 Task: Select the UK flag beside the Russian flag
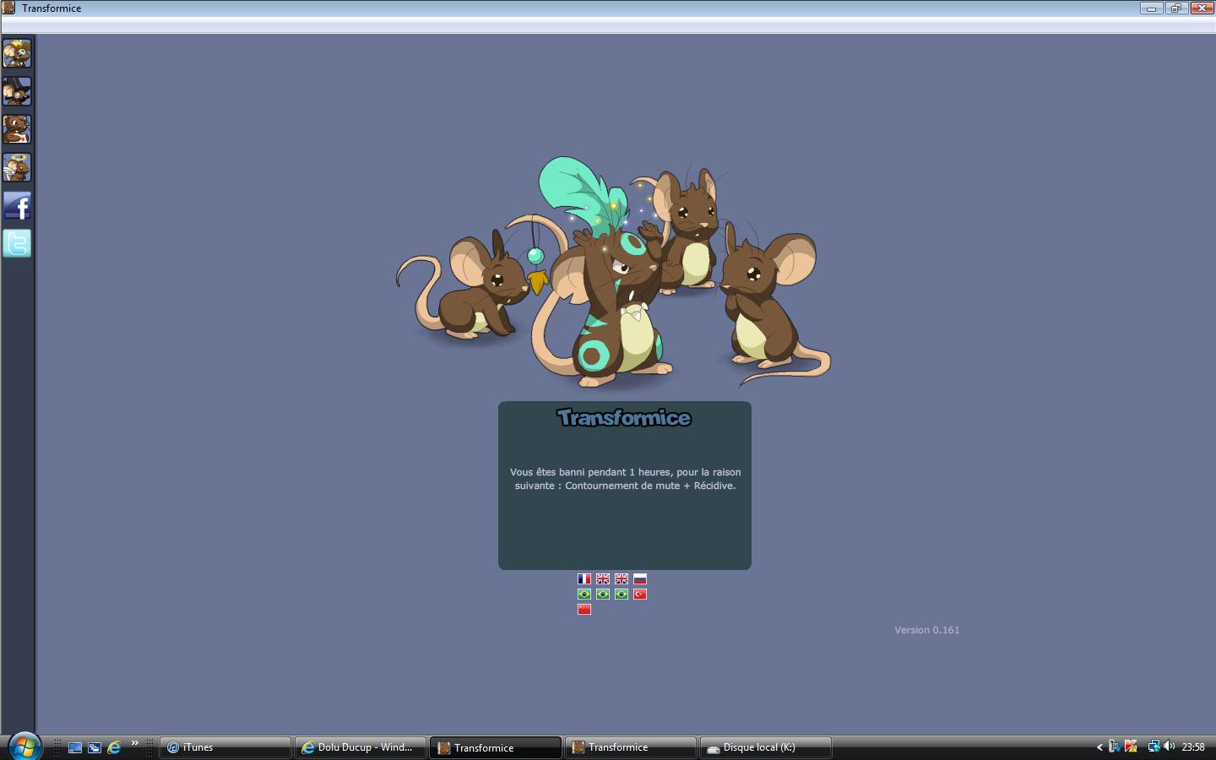pos(622,579)
